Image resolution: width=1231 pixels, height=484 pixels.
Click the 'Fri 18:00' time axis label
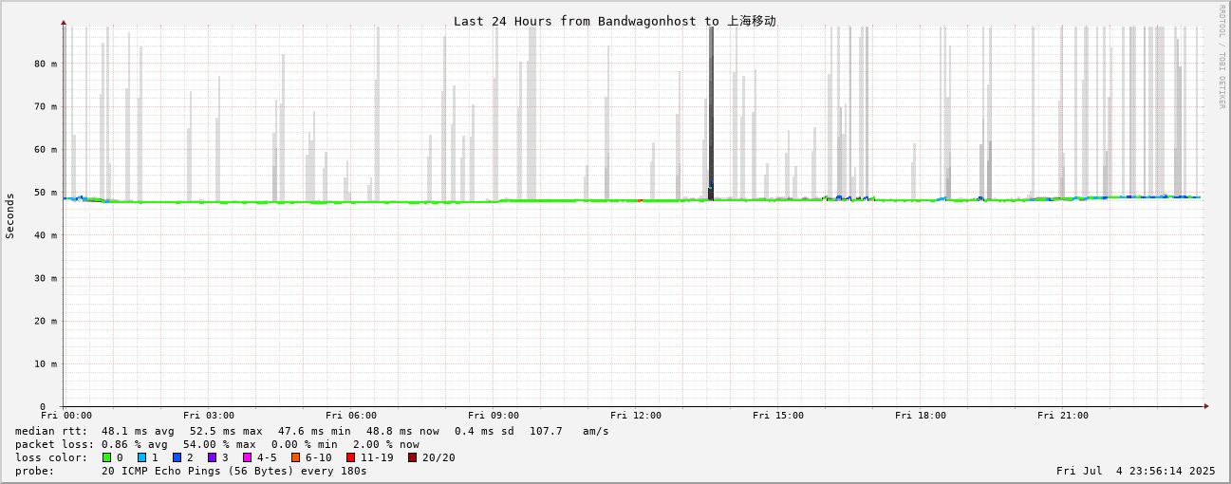pyautogui.click(x=921, y=416)
